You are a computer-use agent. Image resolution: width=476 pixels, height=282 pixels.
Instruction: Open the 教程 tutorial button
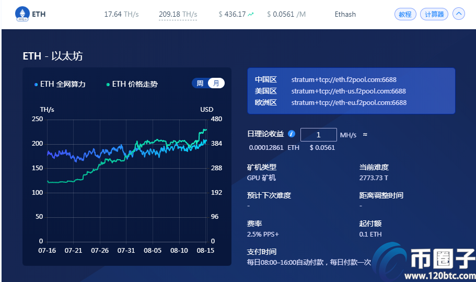405,14
